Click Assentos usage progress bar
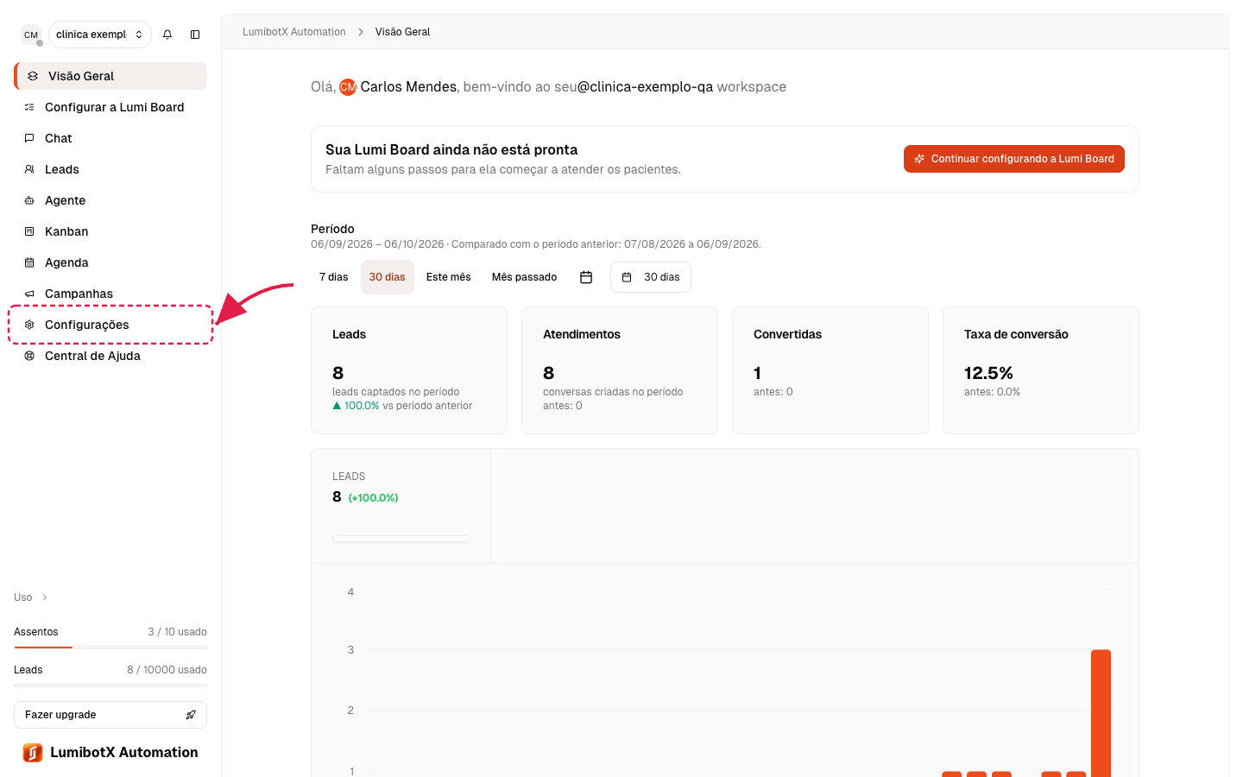This screenshot has height=777, width=1243. tap(110, 647)
